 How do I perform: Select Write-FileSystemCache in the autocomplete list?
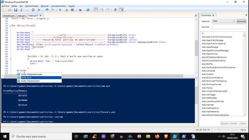pos(39,74)
